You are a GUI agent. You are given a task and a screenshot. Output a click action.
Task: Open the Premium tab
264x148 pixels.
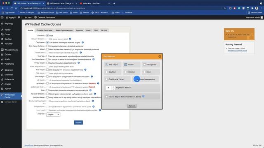(x=79, y=30)
